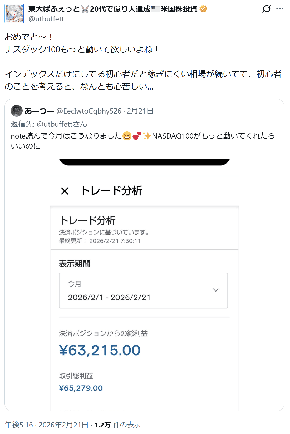This screenshot has height=434, width=290.
Task: Click the @EecIwtoCqbhyS26 handle
Action: [x=89, y=111]
